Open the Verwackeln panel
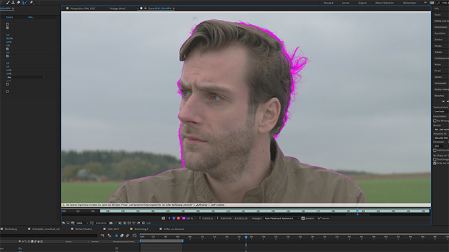The height and width of the screenshot is (252, 449). coord(440,83)
